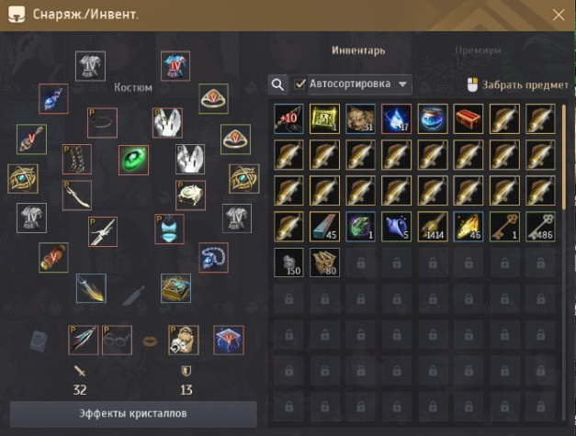Open the inventory search magnifier
This screenshot has width=576, height=436.
tap(277, 84)
